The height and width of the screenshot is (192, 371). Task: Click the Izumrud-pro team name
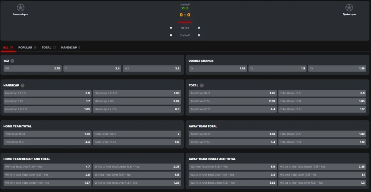pos(20,14)
